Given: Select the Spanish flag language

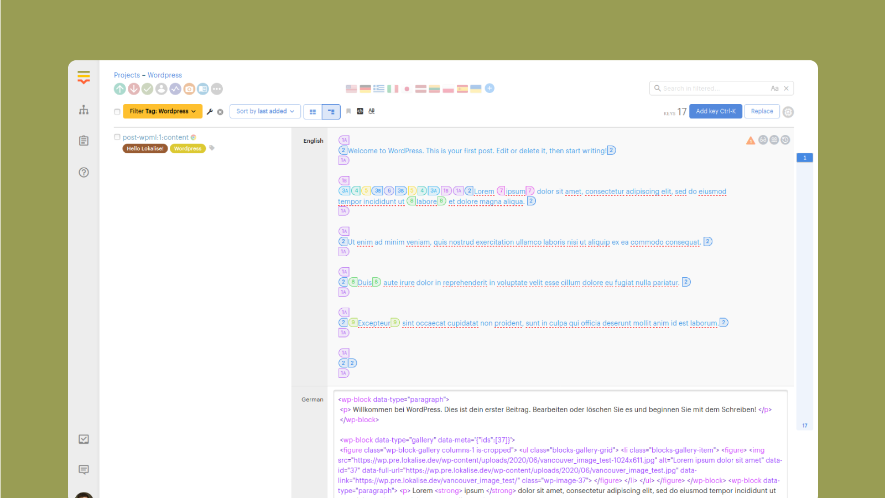Looking at the screenshot, I should [462, 89].
